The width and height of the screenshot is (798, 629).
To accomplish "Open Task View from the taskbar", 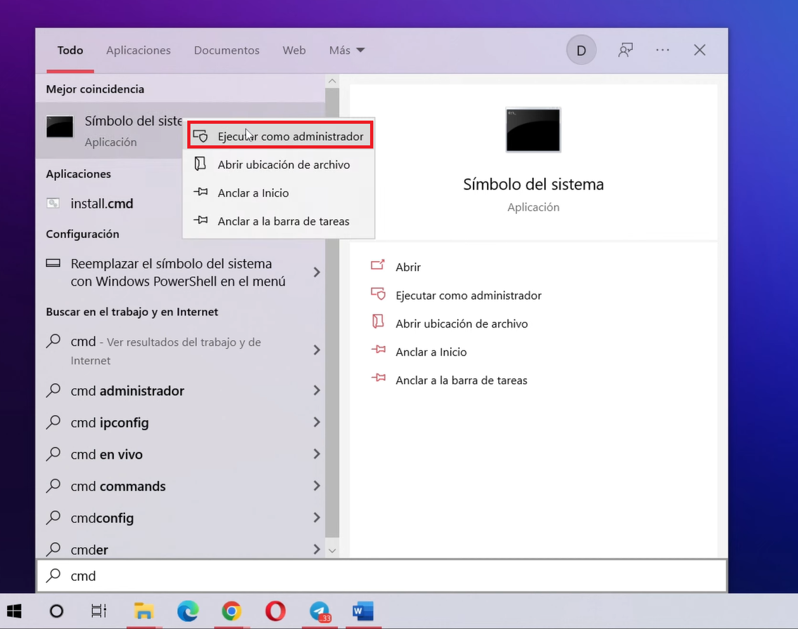I will [98, 611].
